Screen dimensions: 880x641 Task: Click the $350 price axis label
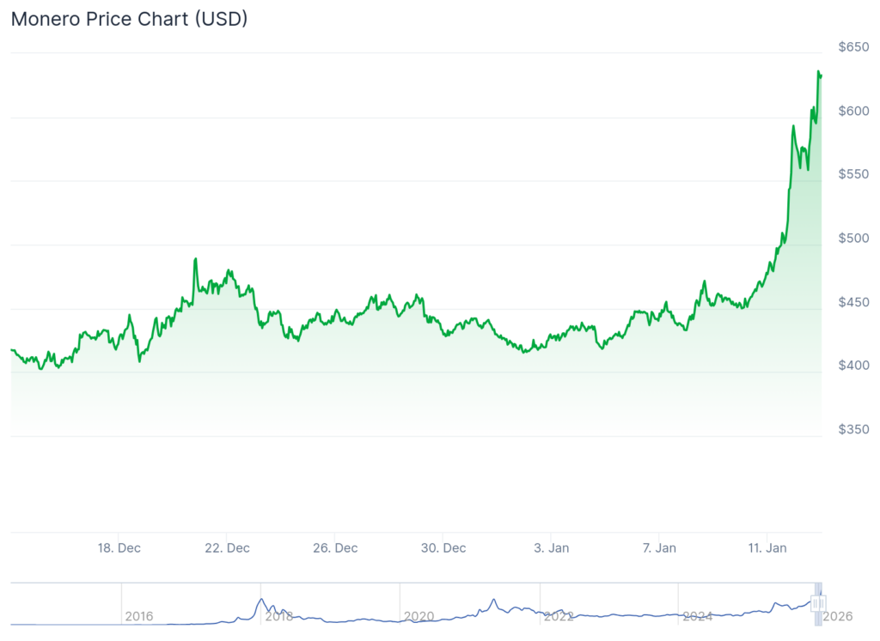click(854, 429)
